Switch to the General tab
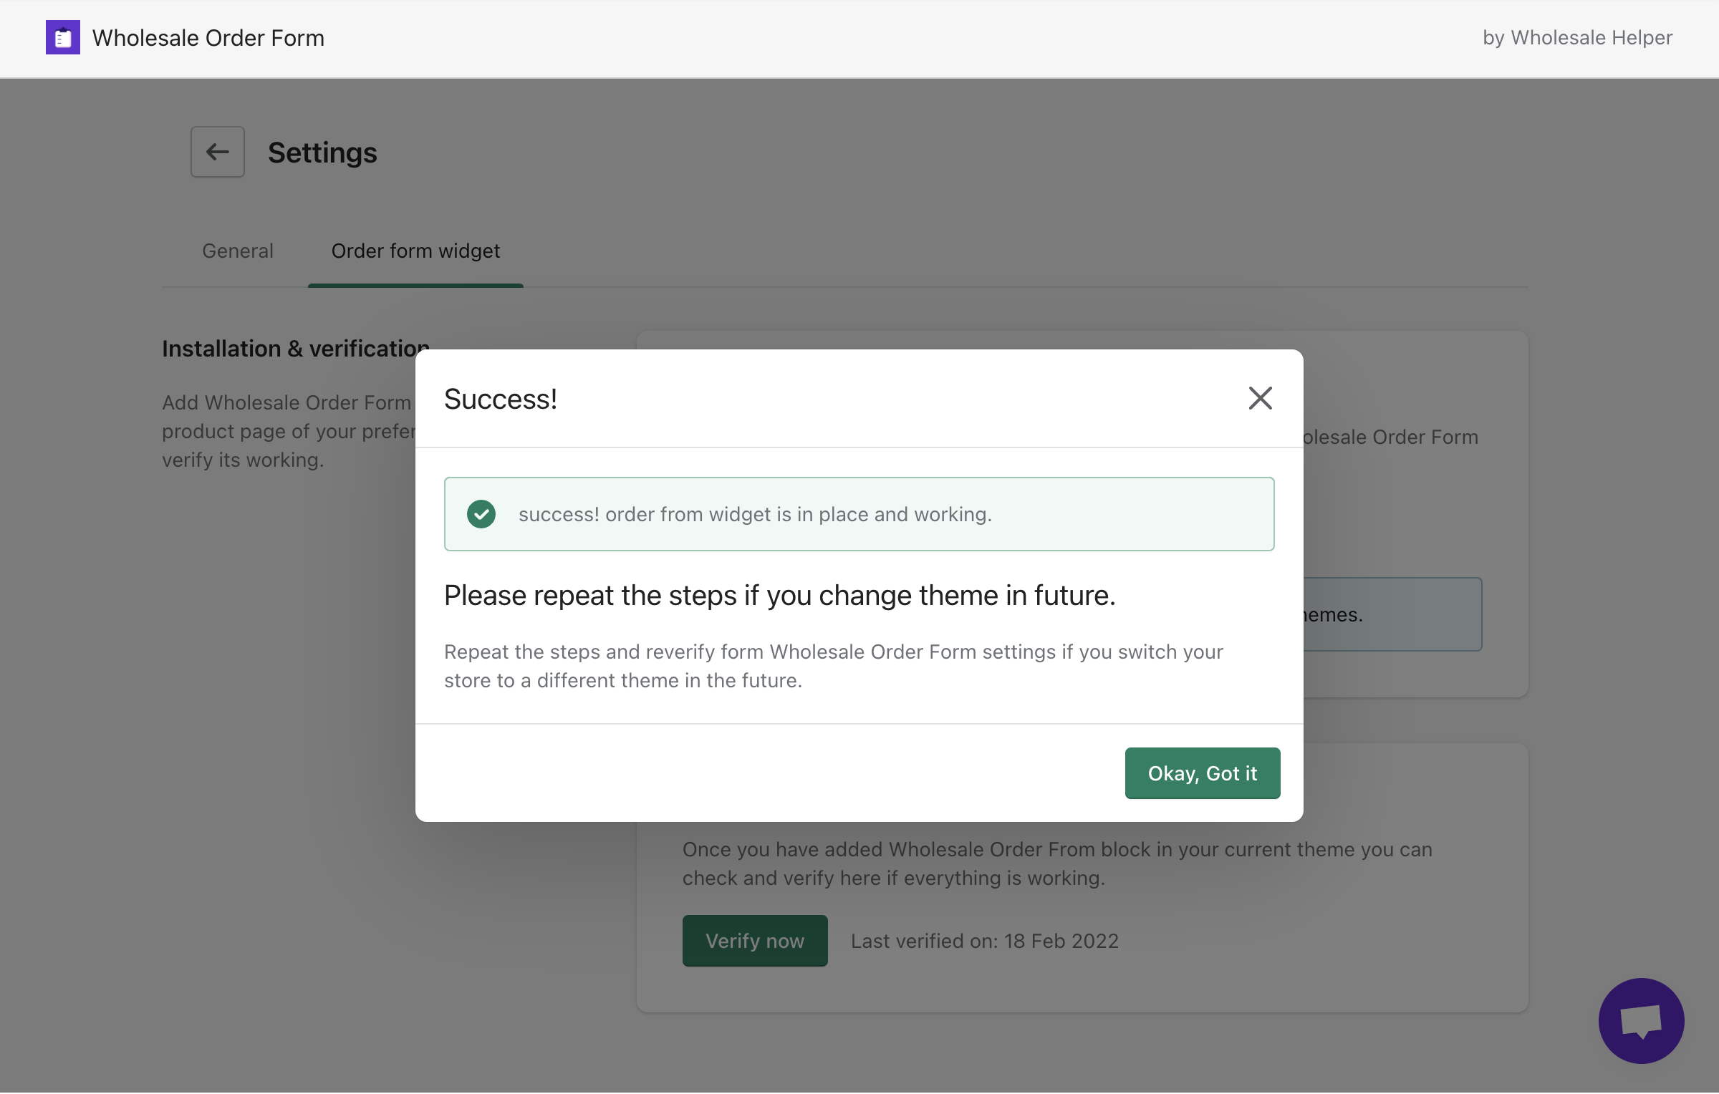Screen dimensions: 1719x1094 click(238, 251)
